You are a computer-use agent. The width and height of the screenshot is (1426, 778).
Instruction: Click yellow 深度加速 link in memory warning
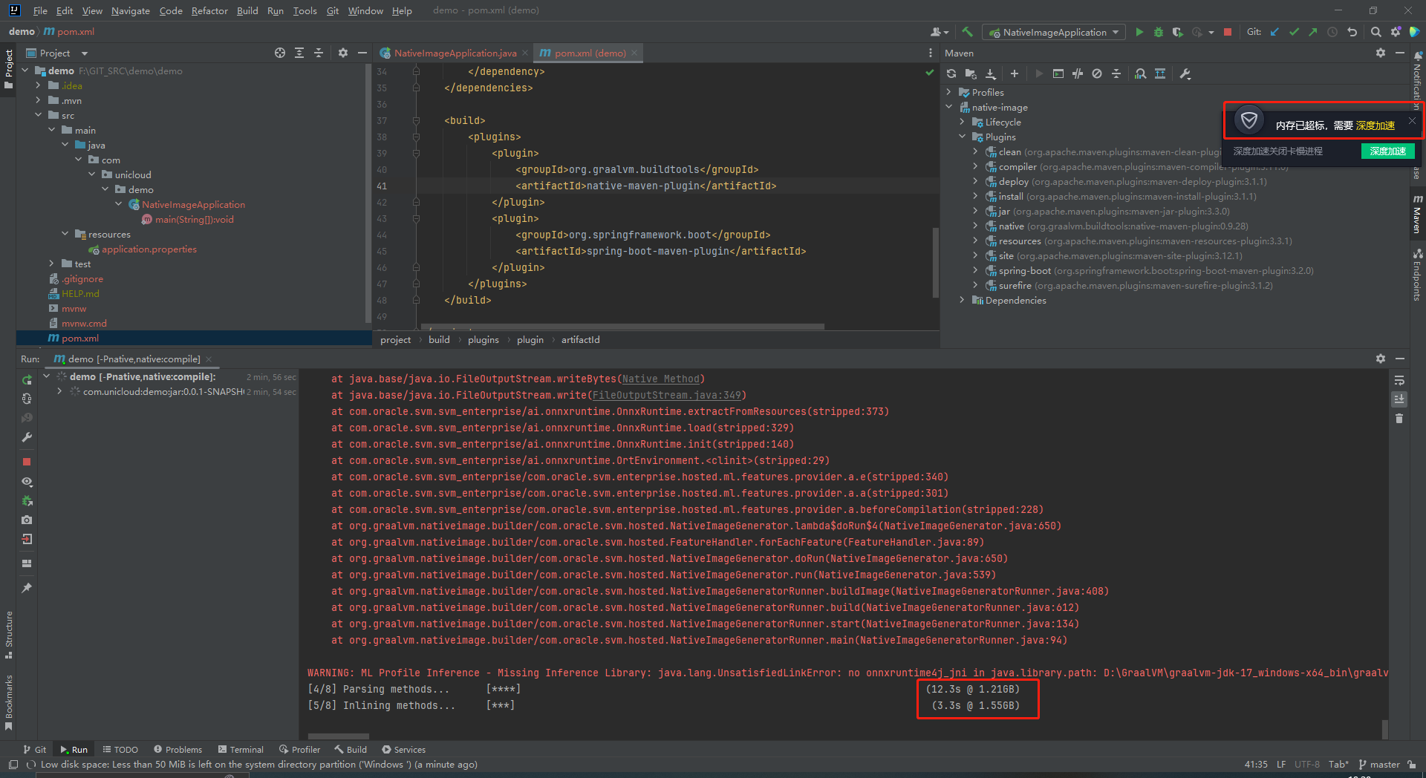click(x=1375, y=125)
